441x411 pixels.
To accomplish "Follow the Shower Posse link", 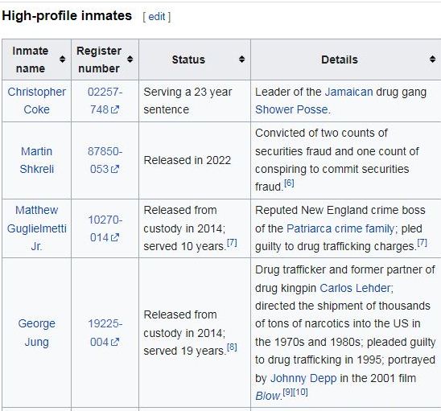I will pyautogui.click(x=291, y=109).
